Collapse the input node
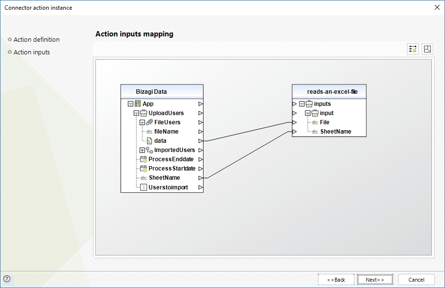 pos(308,113)
